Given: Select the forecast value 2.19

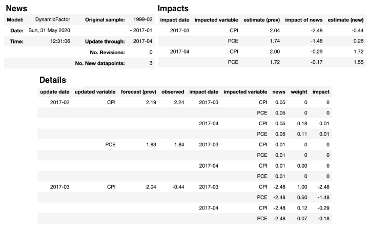Looking at the screenshot, I should pos(150,102).
